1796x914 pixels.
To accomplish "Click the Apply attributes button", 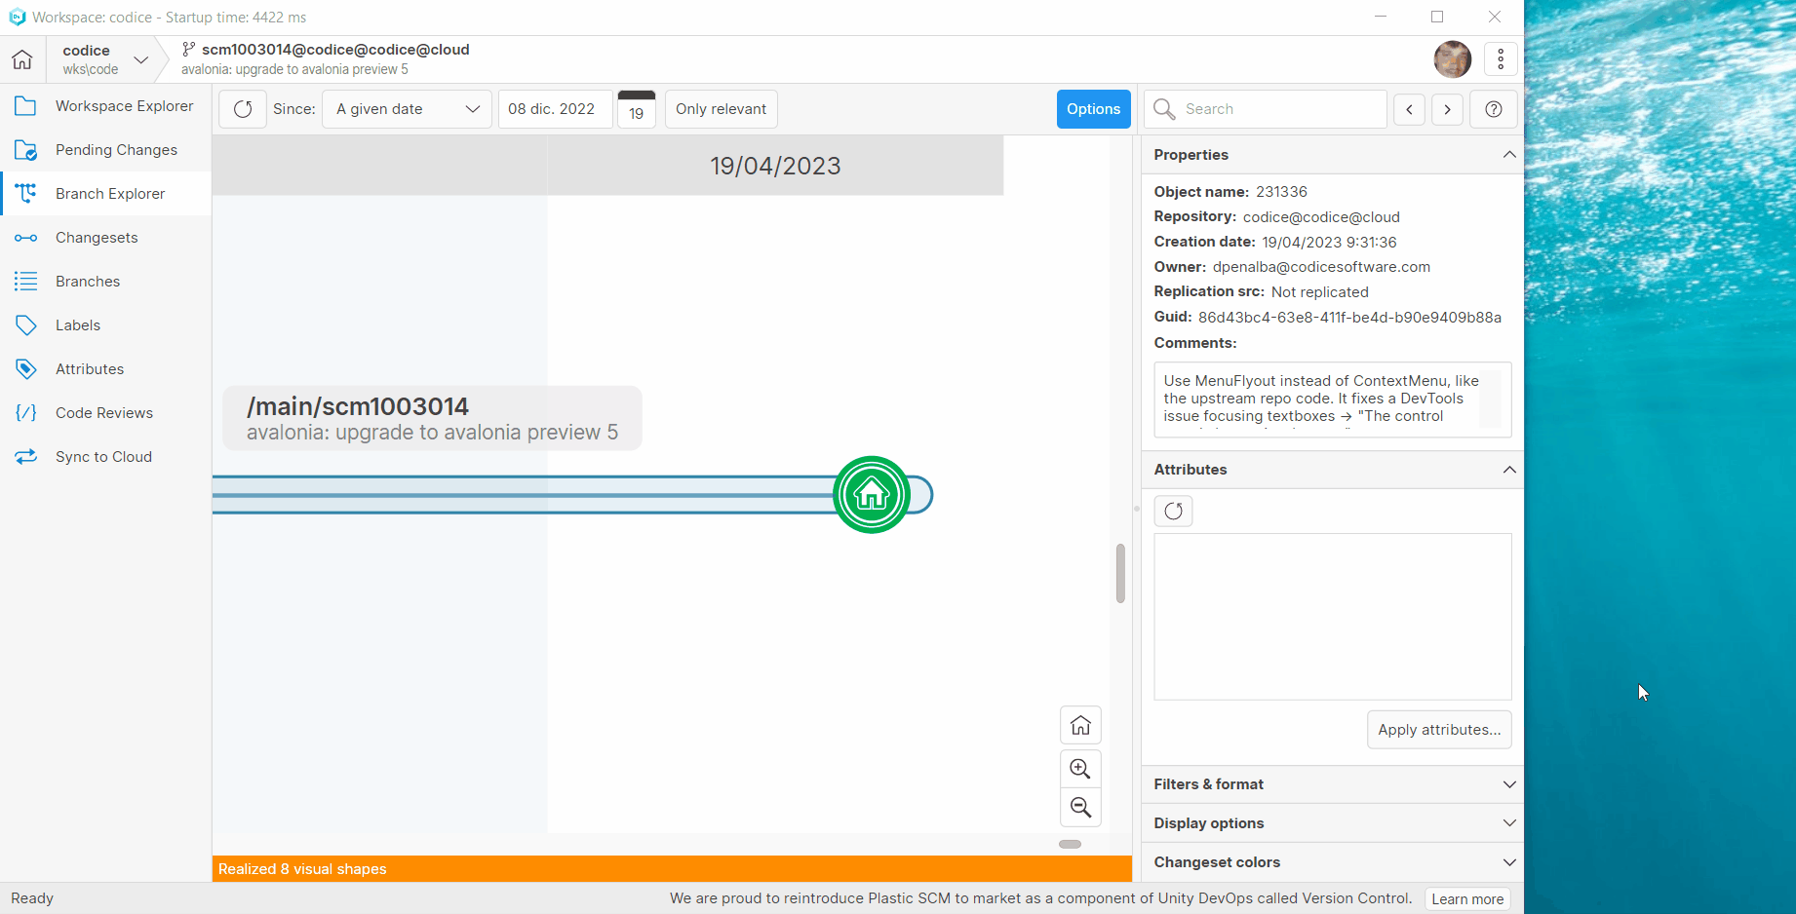I will [x=1439, y=729].
